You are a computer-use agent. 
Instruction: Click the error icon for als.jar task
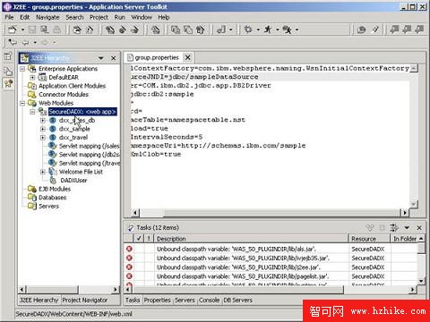pyautogui.click(x=129, y=249)
